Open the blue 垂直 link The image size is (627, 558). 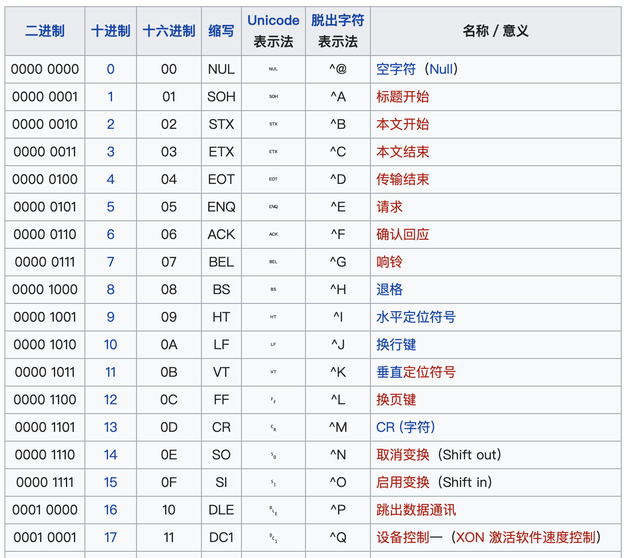(390, 372)
